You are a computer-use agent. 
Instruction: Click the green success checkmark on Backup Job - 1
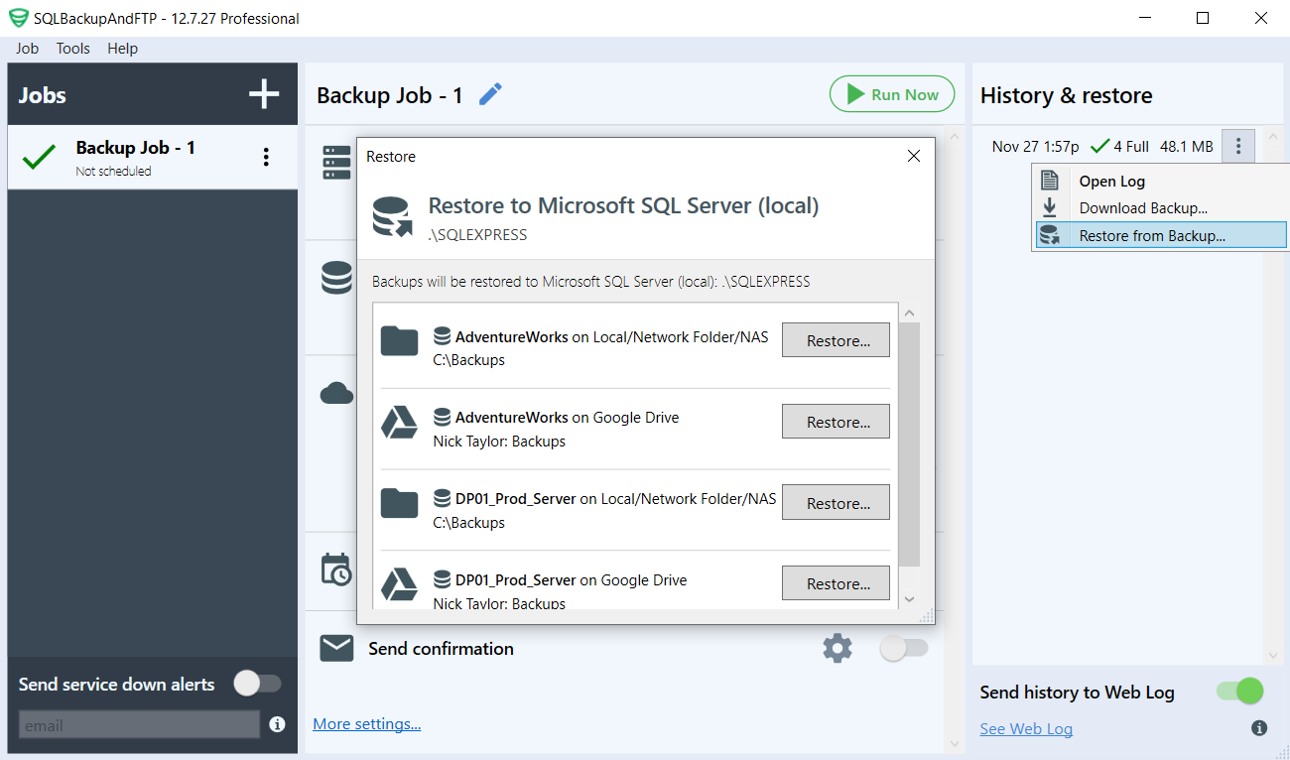[x=40, y=156]
